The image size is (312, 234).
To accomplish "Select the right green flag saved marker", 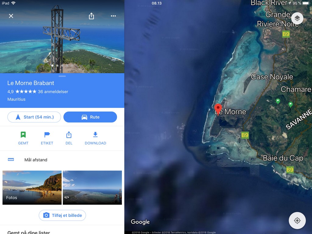I will coord(290,104).
